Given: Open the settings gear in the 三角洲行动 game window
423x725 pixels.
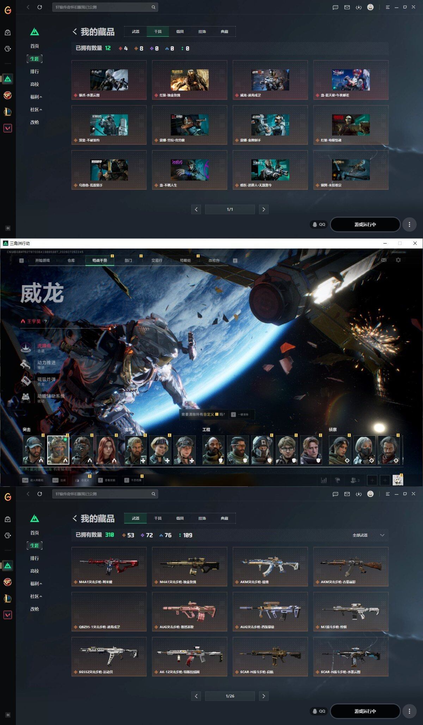Looking at the screenshot, I should pos(398,260).
